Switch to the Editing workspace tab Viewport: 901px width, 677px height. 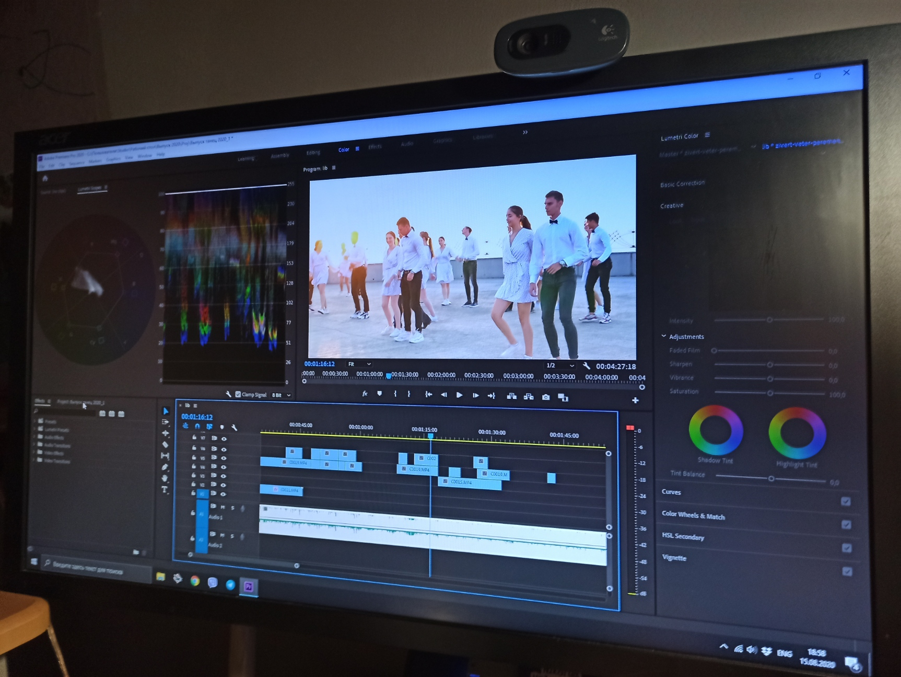(x=313, y=153)
